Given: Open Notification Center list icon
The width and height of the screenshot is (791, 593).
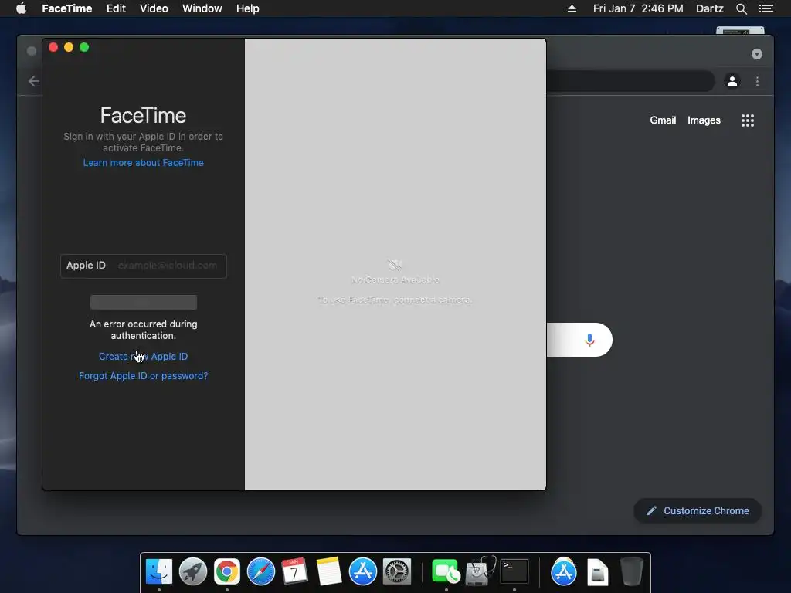Looking at the screenshot, I should click(766, 8).
